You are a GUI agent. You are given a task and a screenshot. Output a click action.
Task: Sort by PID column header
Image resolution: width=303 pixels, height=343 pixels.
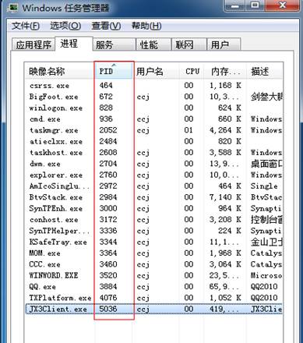pos(113,71)
